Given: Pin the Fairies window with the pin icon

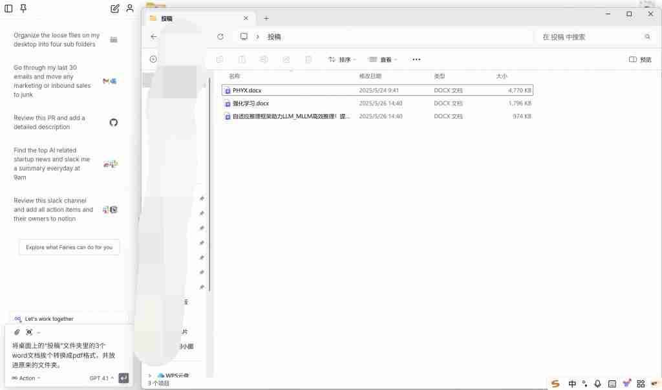Looking at the screenshot, I should click(x=23, y=8).
